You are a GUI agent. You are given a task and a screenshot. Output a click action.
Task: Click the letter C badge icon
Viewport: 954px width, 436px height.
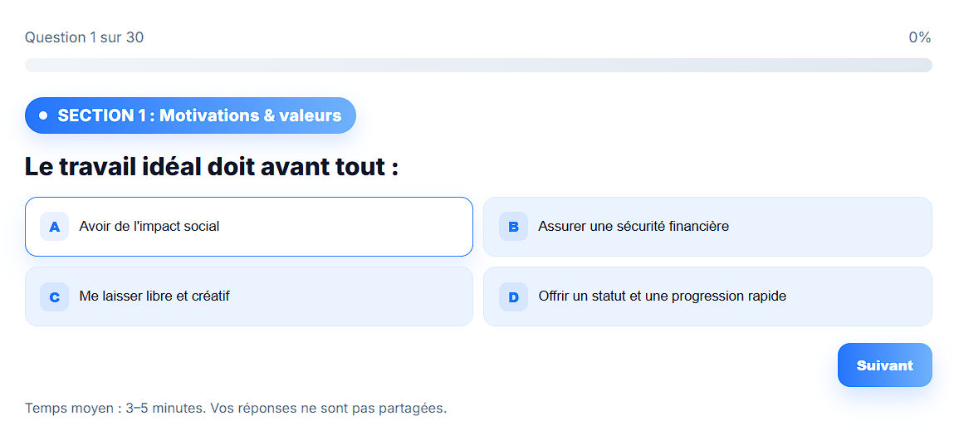[54, 296]
